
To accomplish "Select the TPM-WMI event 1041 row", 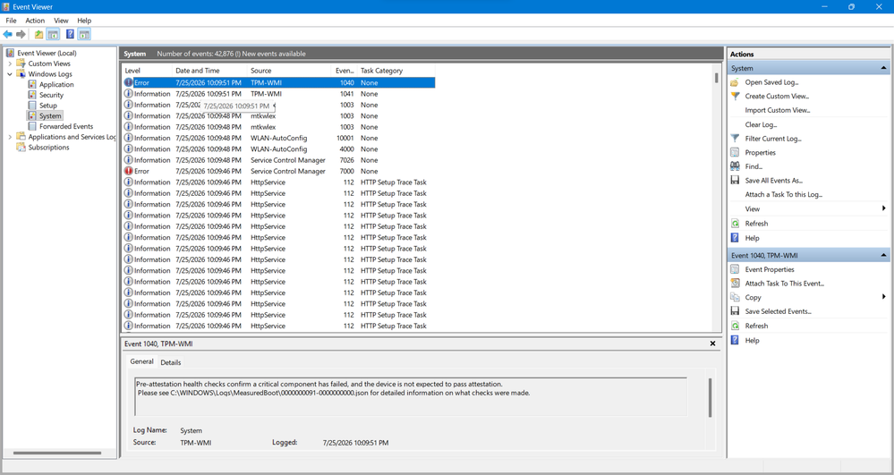I will tap(279, 94).
